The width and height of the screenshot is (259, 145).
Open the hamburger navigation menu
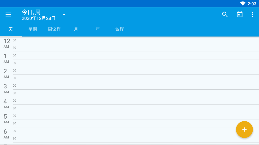(x=8, y=15)
